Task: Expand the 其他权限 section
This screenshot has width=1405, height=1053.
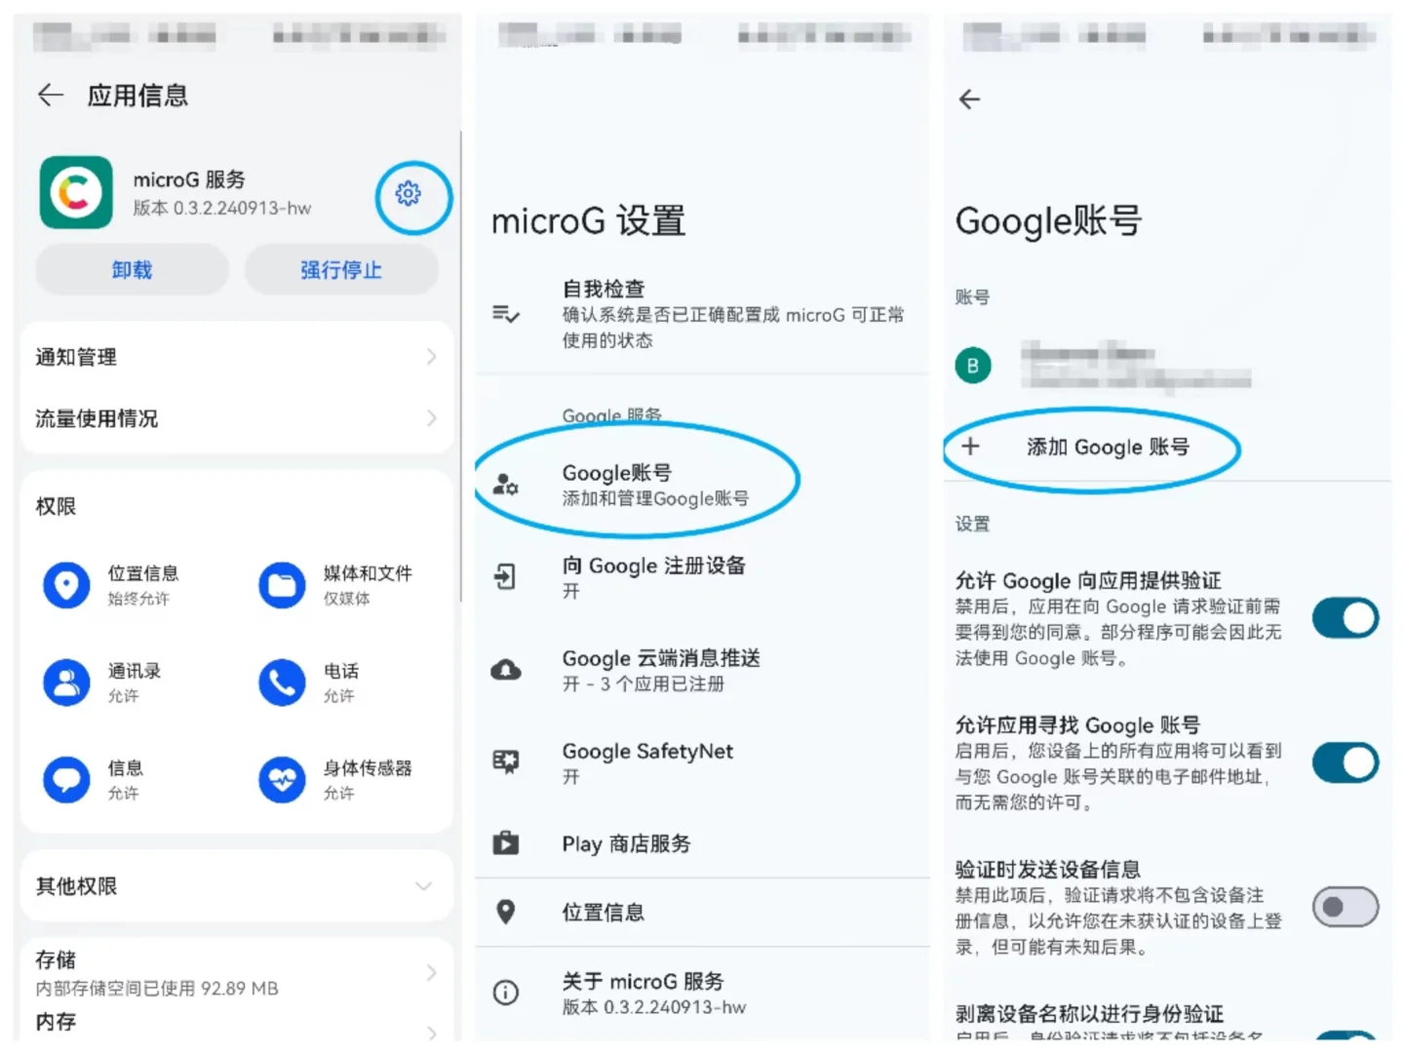Action: (x=424, y=886)
